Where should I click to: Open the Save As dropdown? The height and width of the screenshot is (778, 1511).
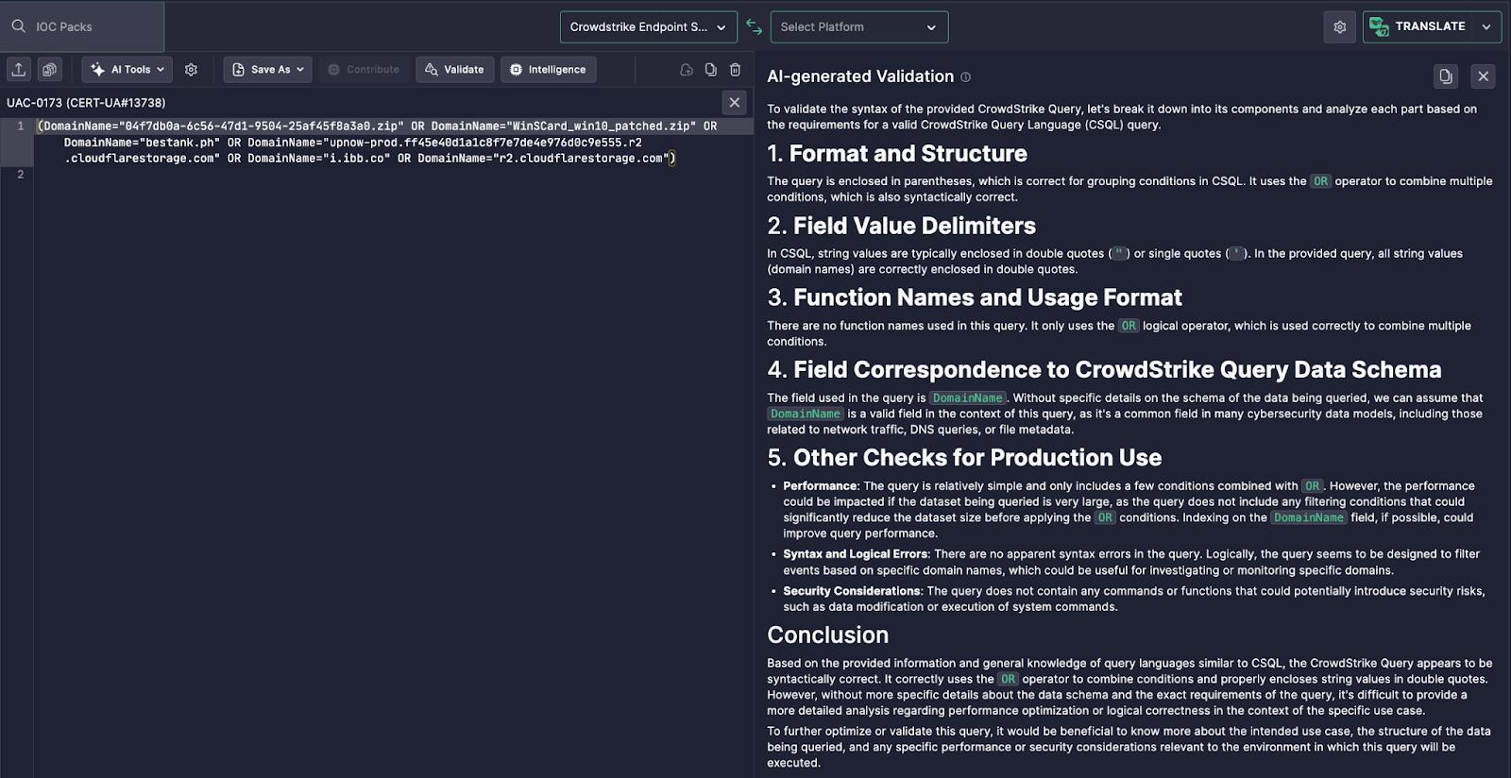click(x=267, y=70)
